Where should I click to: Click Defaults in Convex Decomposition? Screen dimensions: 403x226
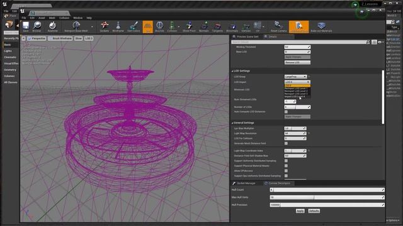coord(314,211)
